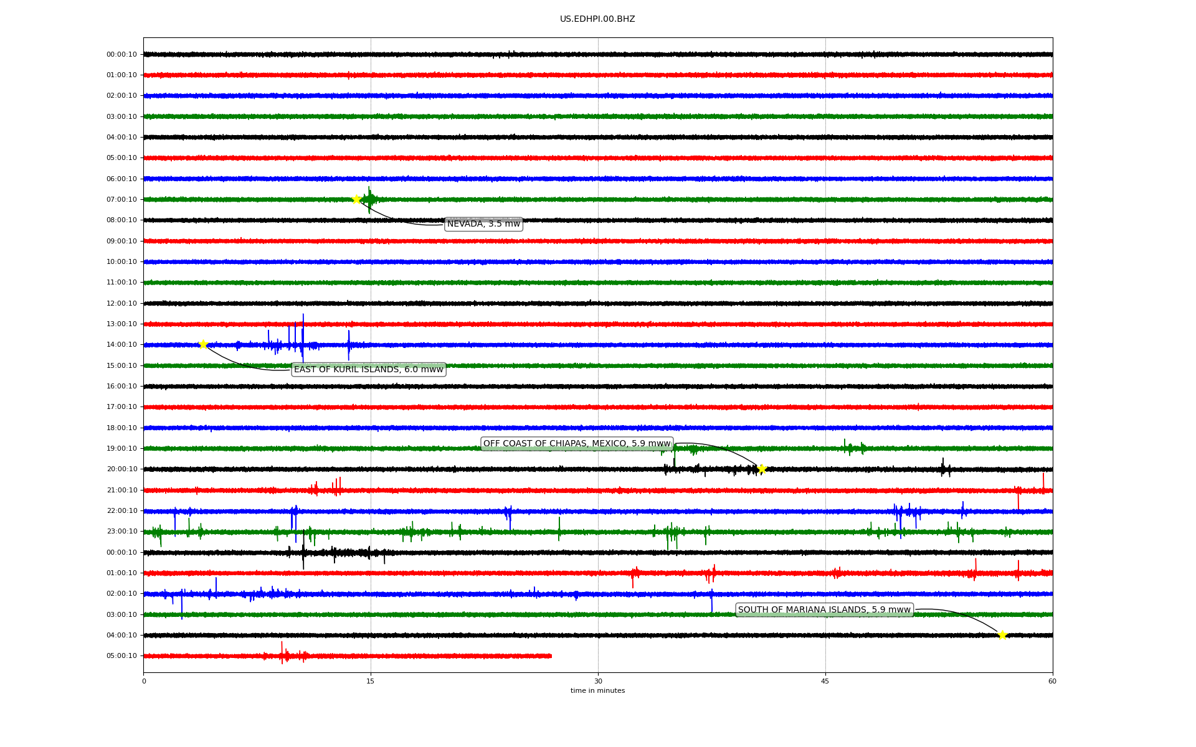
Task: Click the SOUTH OF MARIANA ISLANDS, 5.9 mww label
Action: [824, 610]
